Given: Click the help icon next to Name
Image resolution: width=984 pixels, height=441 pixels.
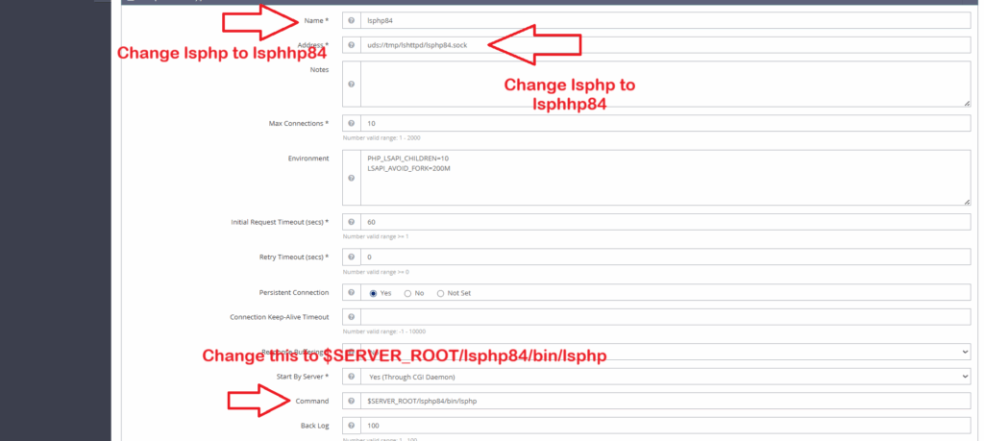Looking at the screenshot, I should (351, 20).
